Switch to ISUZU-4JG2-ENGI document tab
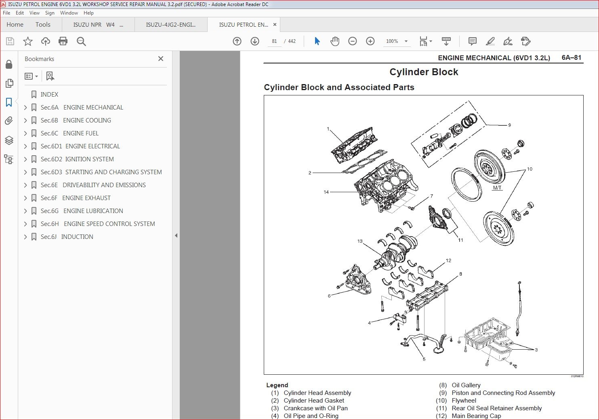Screen dimensions: 599x420 click(x=171, y=25)
